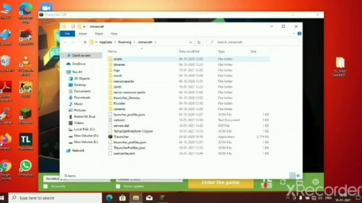Select the TLauncher application file
Image resolution: width=362 pixels, height=203 pixels.
point(121,136)
